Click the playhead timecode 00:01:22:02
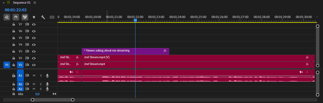 16,10
